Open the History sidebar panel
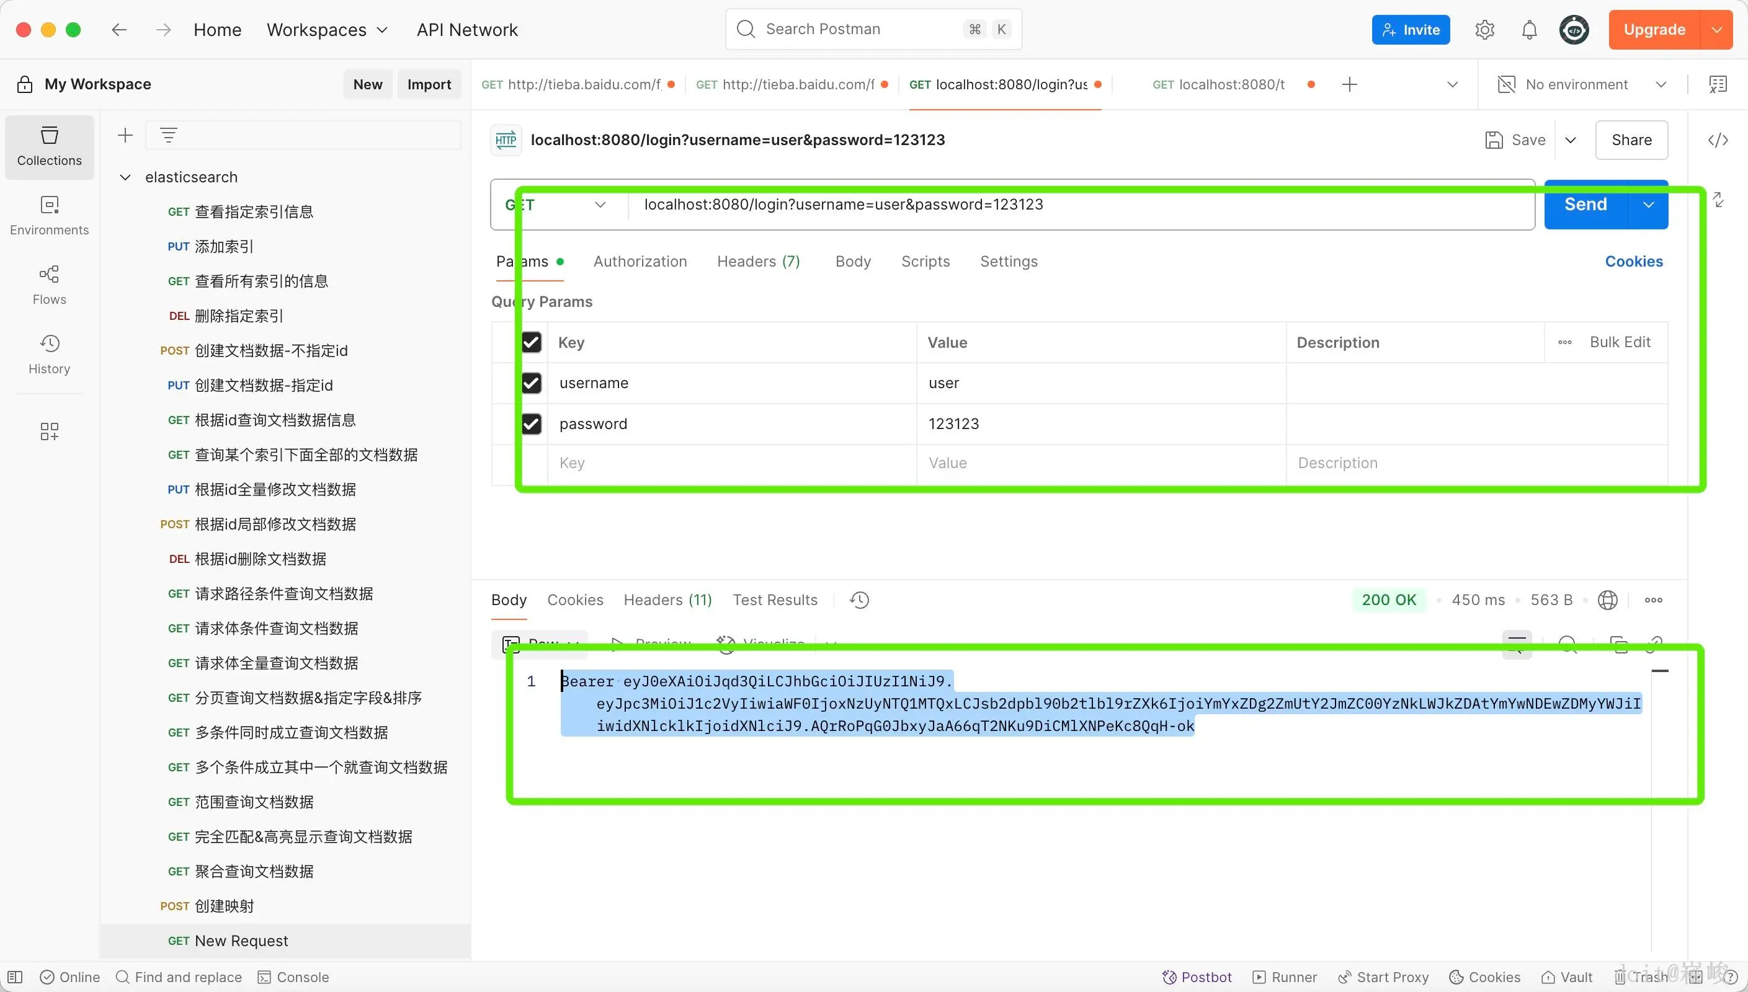This screenshot has width=1748, height=992. click(x=49, y=354)
